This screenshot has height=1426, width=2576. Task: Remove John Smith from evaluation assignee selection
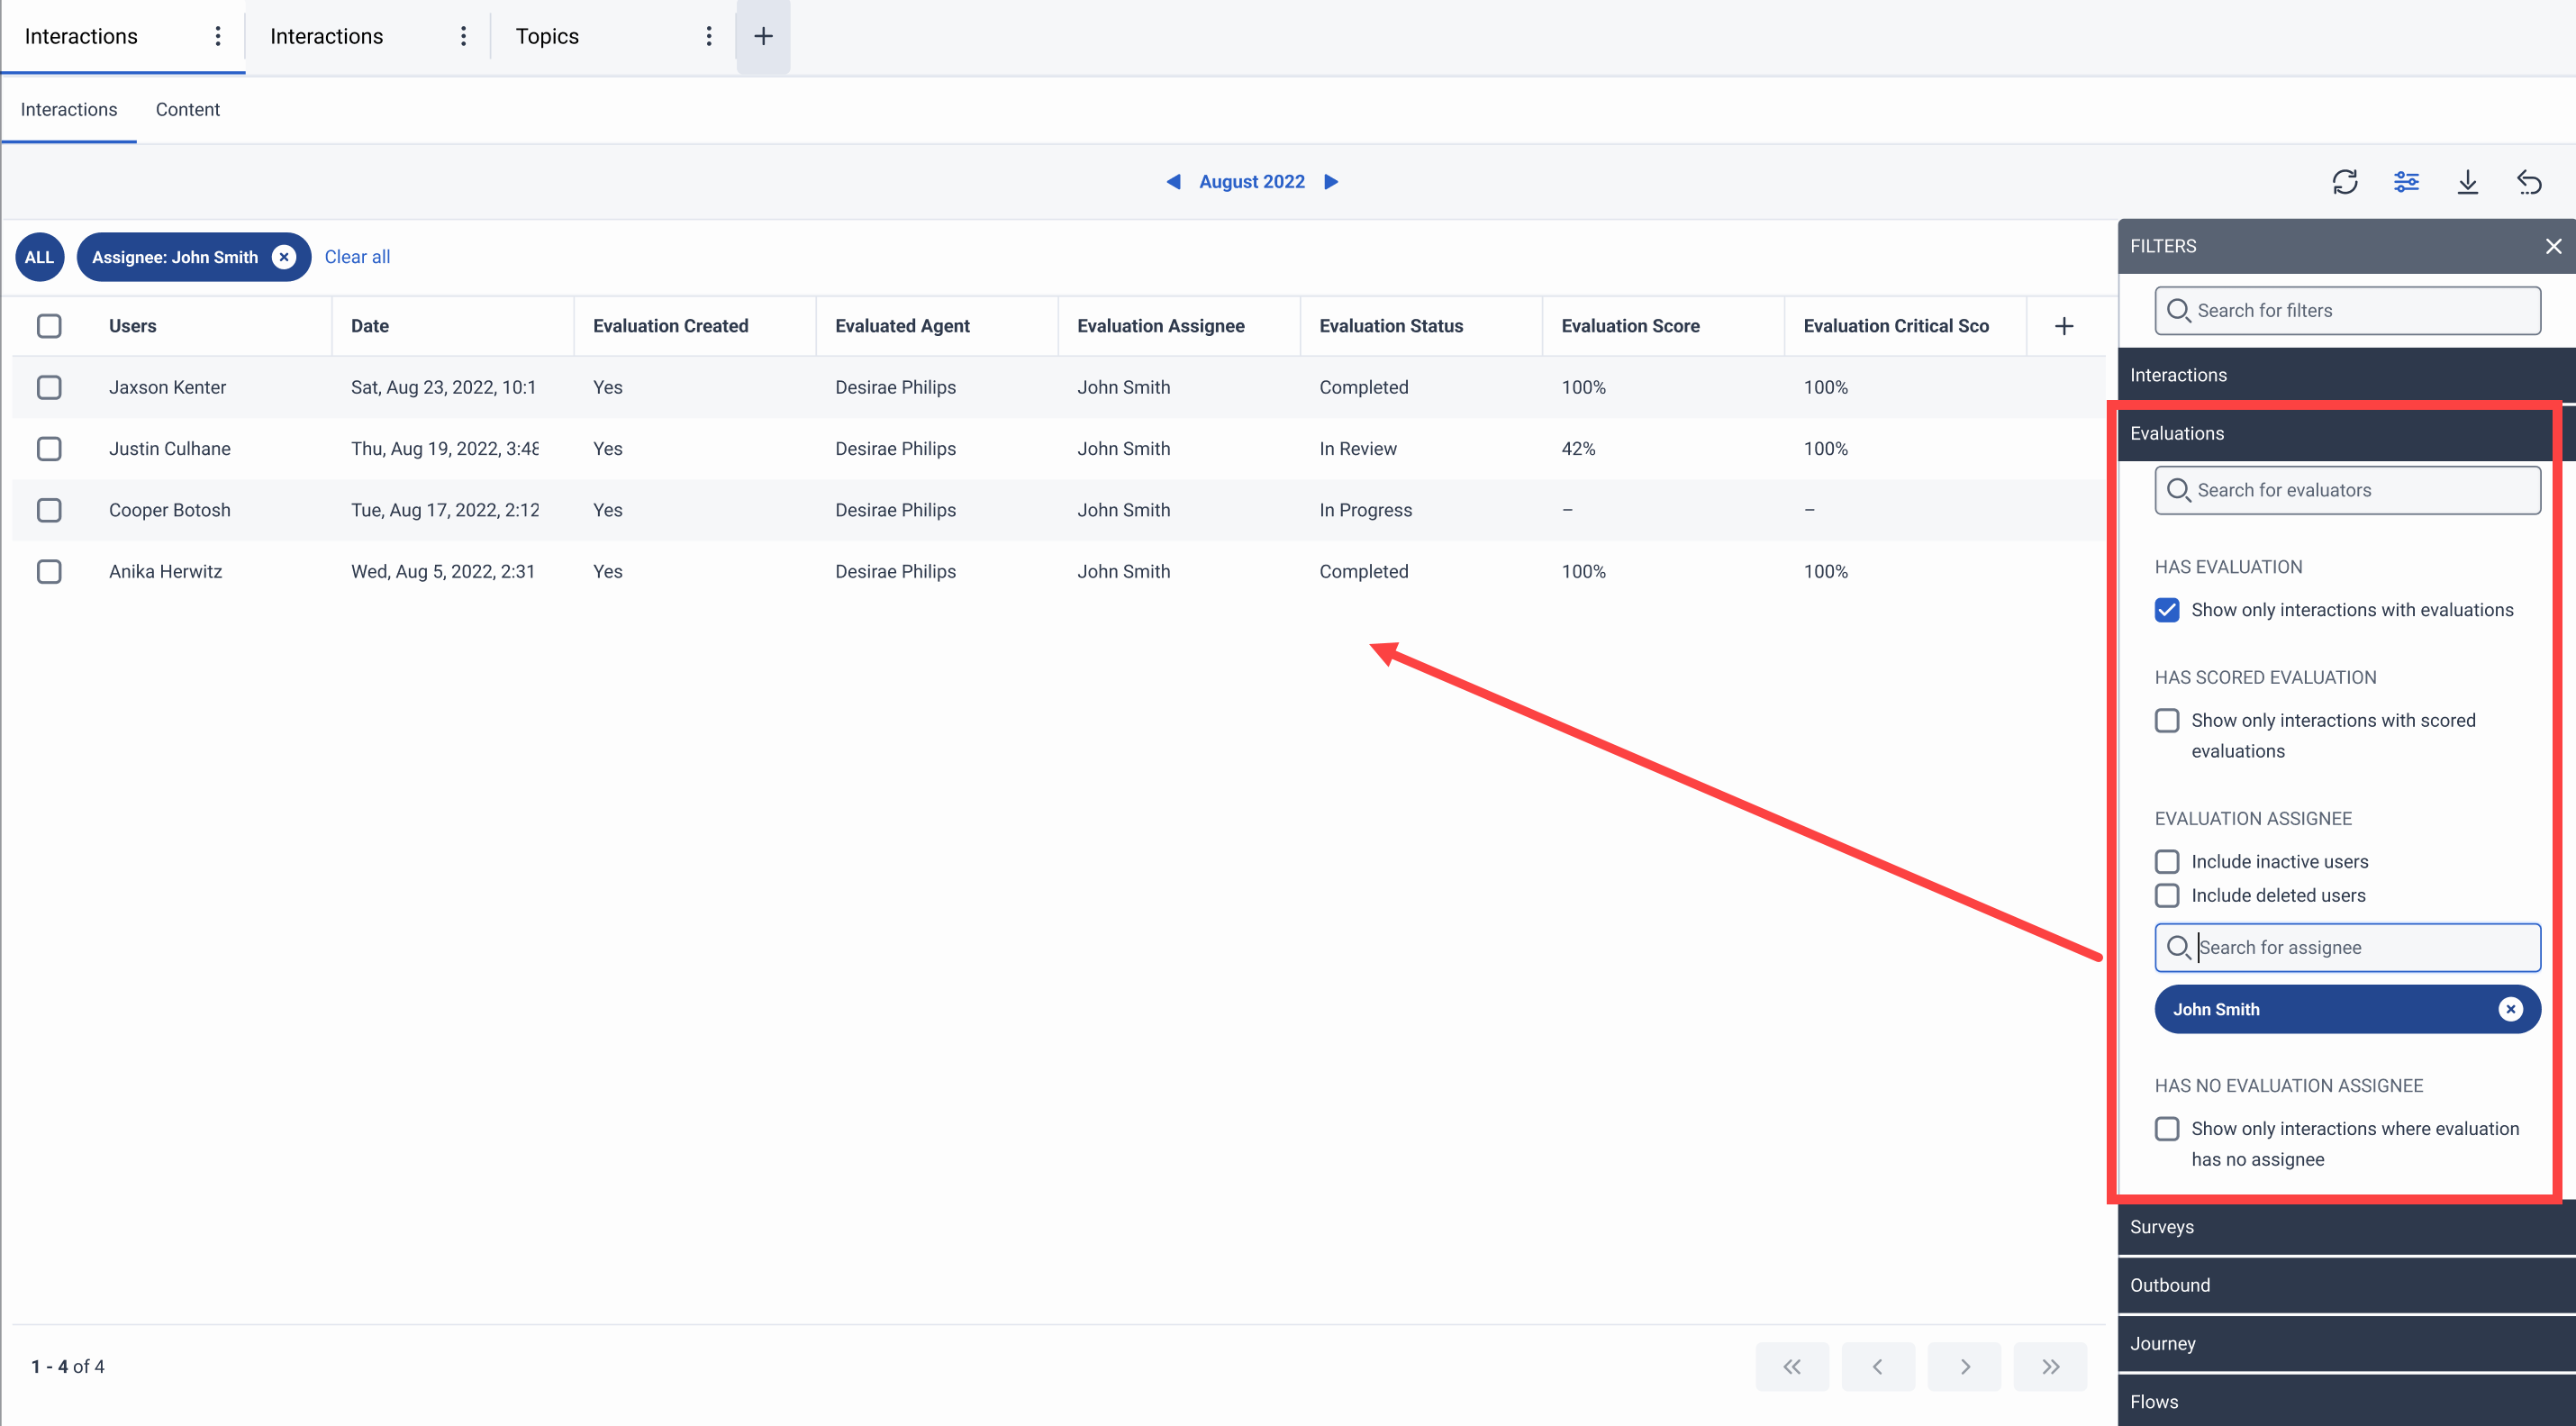[x=2511, y=1009]
